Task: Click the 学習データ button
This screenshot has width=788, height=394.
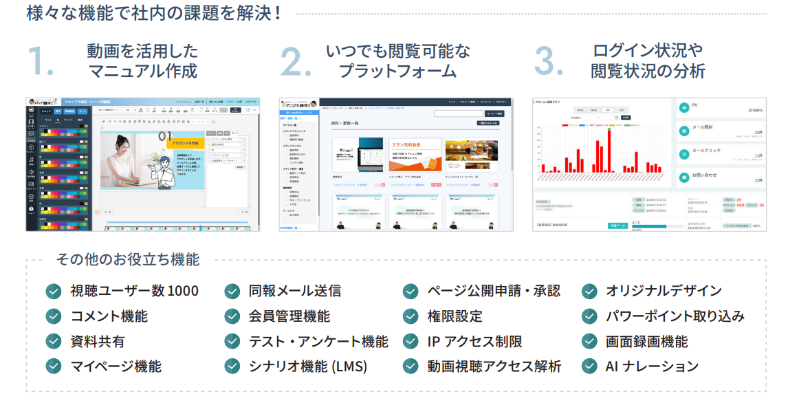Action: [617, 225]
